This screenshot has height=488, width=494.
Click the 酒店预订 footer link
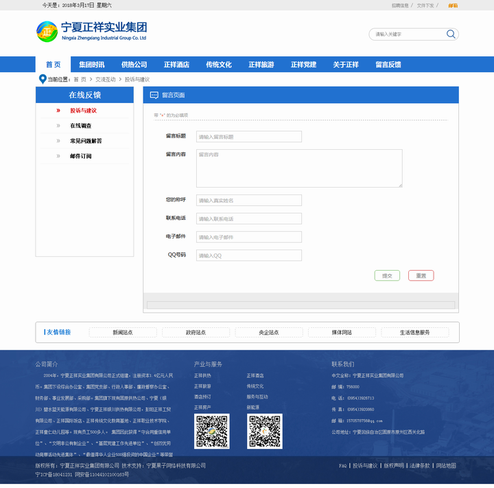(x=202, y=397)
